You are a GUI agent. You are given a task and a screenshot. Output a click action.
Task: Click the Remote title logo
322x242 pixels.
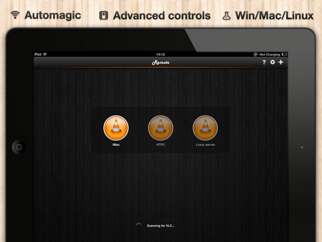[x=160, y=63]
